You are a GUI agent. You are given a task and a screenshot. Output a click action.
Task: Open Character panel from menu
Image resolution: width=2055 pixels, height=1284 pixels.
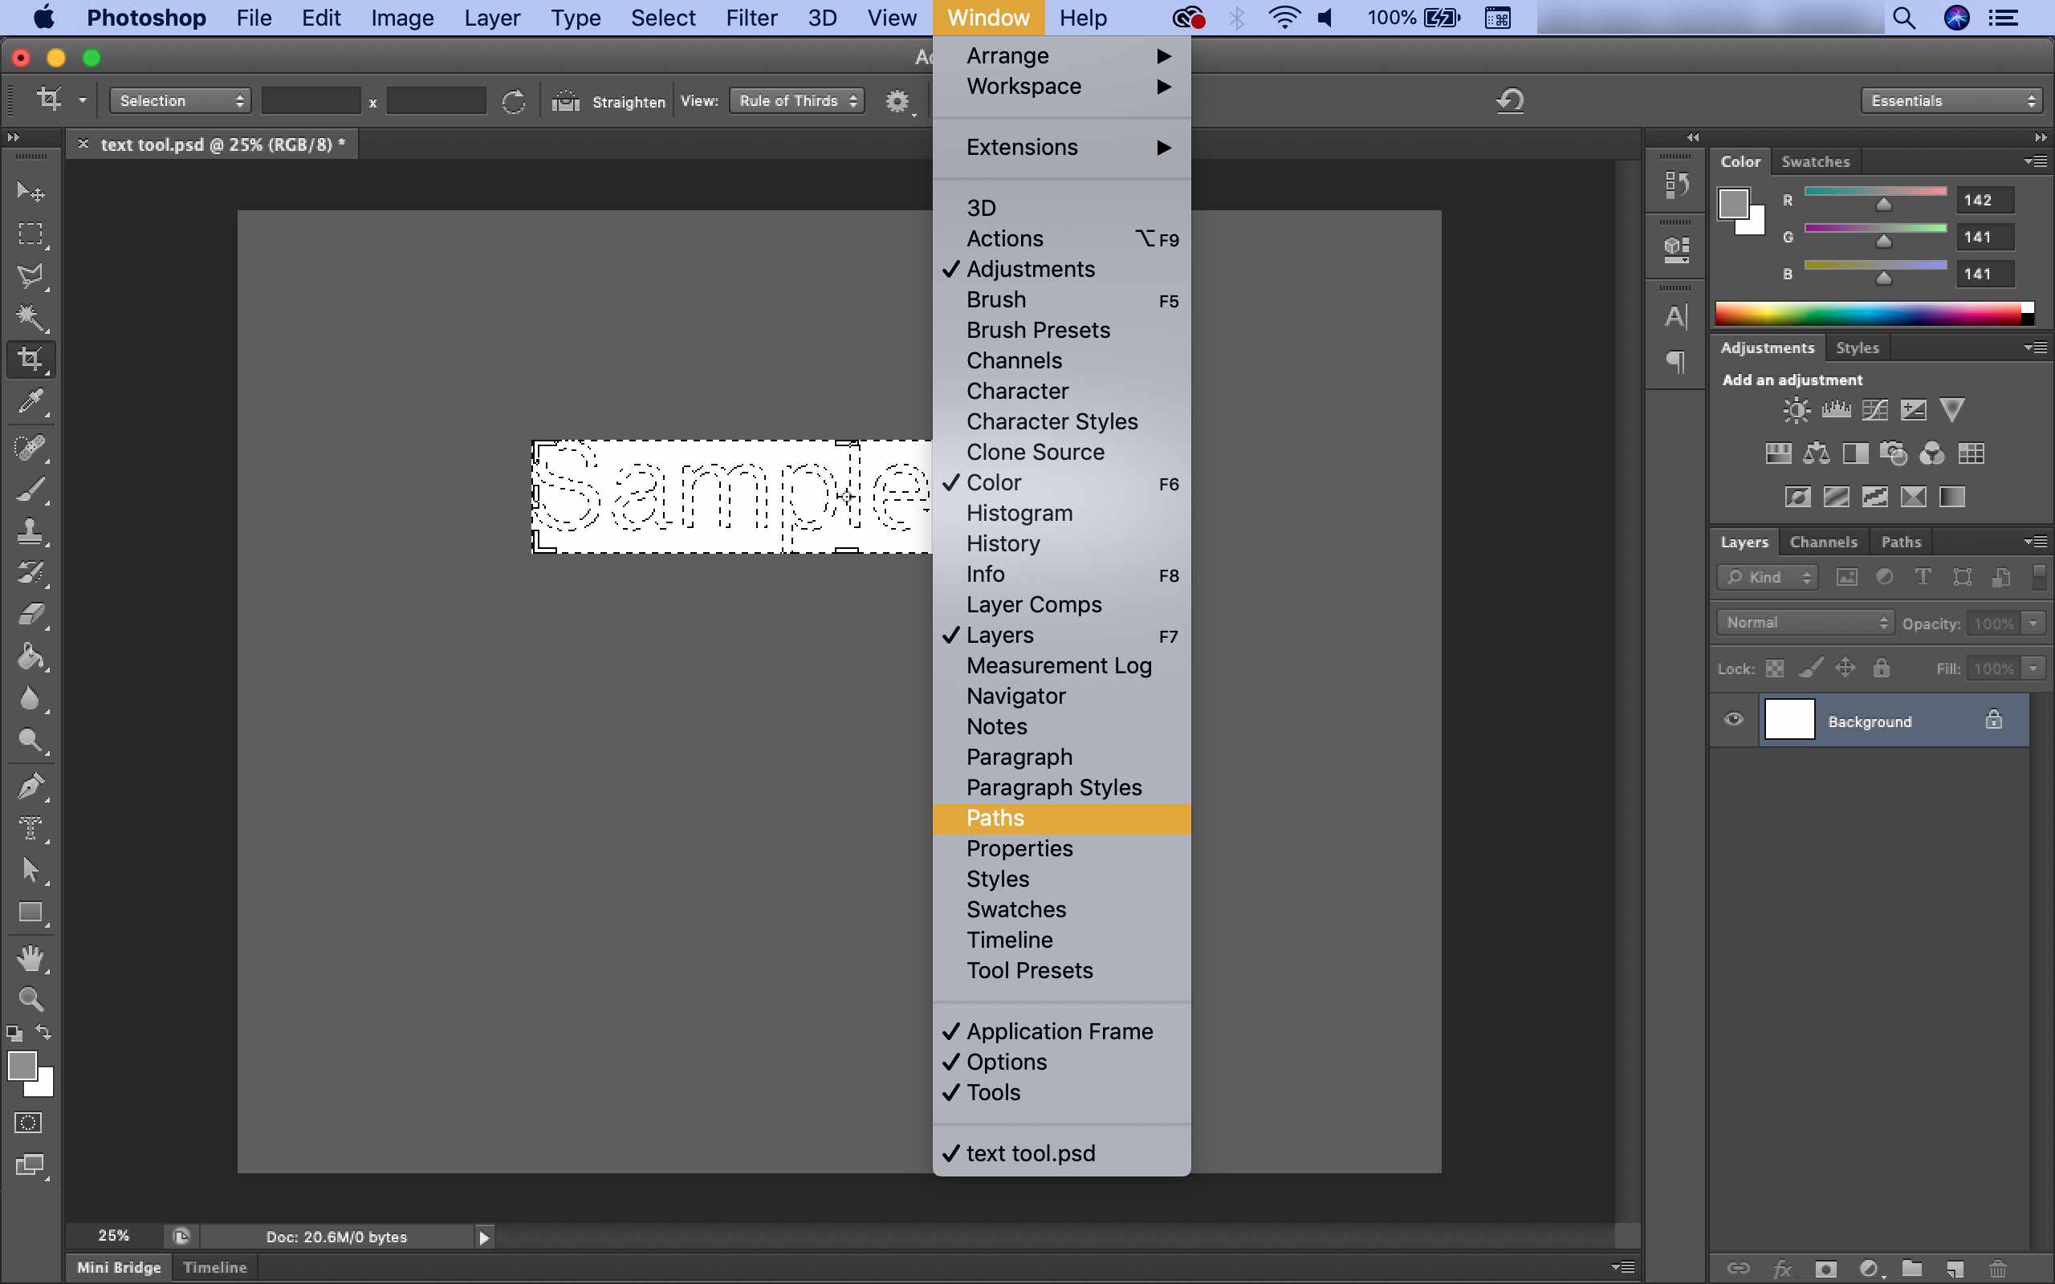point(1018,391)
